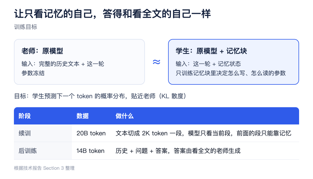Click the main slide title heading
Viewport: 313px width, 179px height.
point(112,14)
